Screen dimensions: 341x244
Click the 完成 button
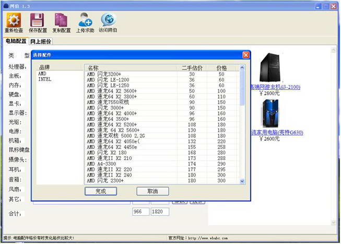(101, 191)
